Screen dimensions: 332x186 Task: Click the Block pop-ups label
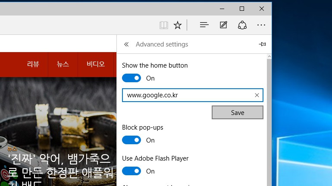point(142,127)
